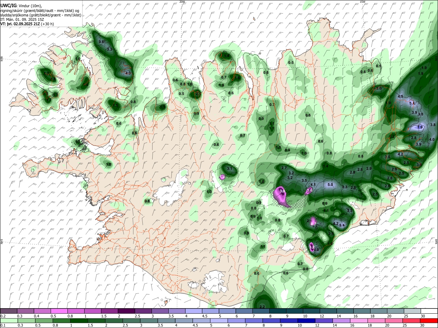Viewport: 438px width, 328px height.
Task: Click the 64N latitude label on the right edge
Action: 436,241
